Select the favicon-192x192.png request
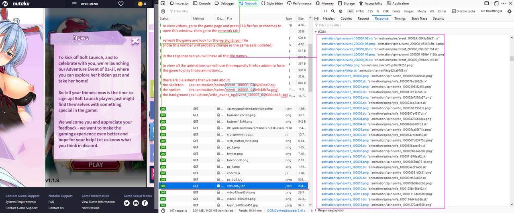 pyautogui.click(x=233, y=115)
